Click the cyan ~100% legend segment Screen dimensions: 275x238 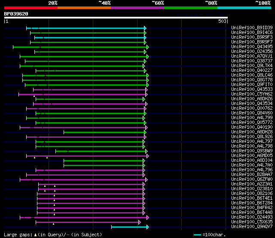244,8
